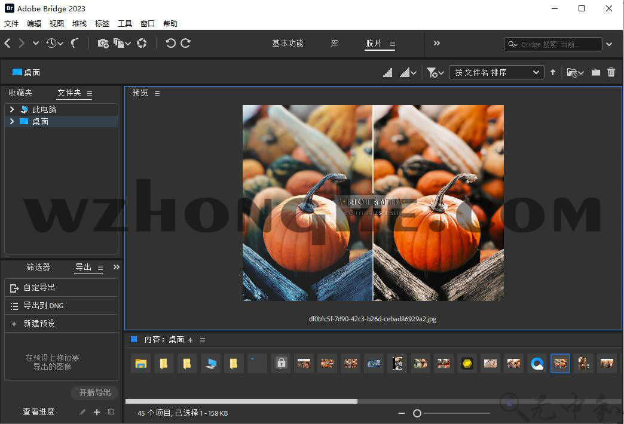Screen dimensions: 624x424
Task: Rotate image 90° clockwise
Action: coord(186,43)
